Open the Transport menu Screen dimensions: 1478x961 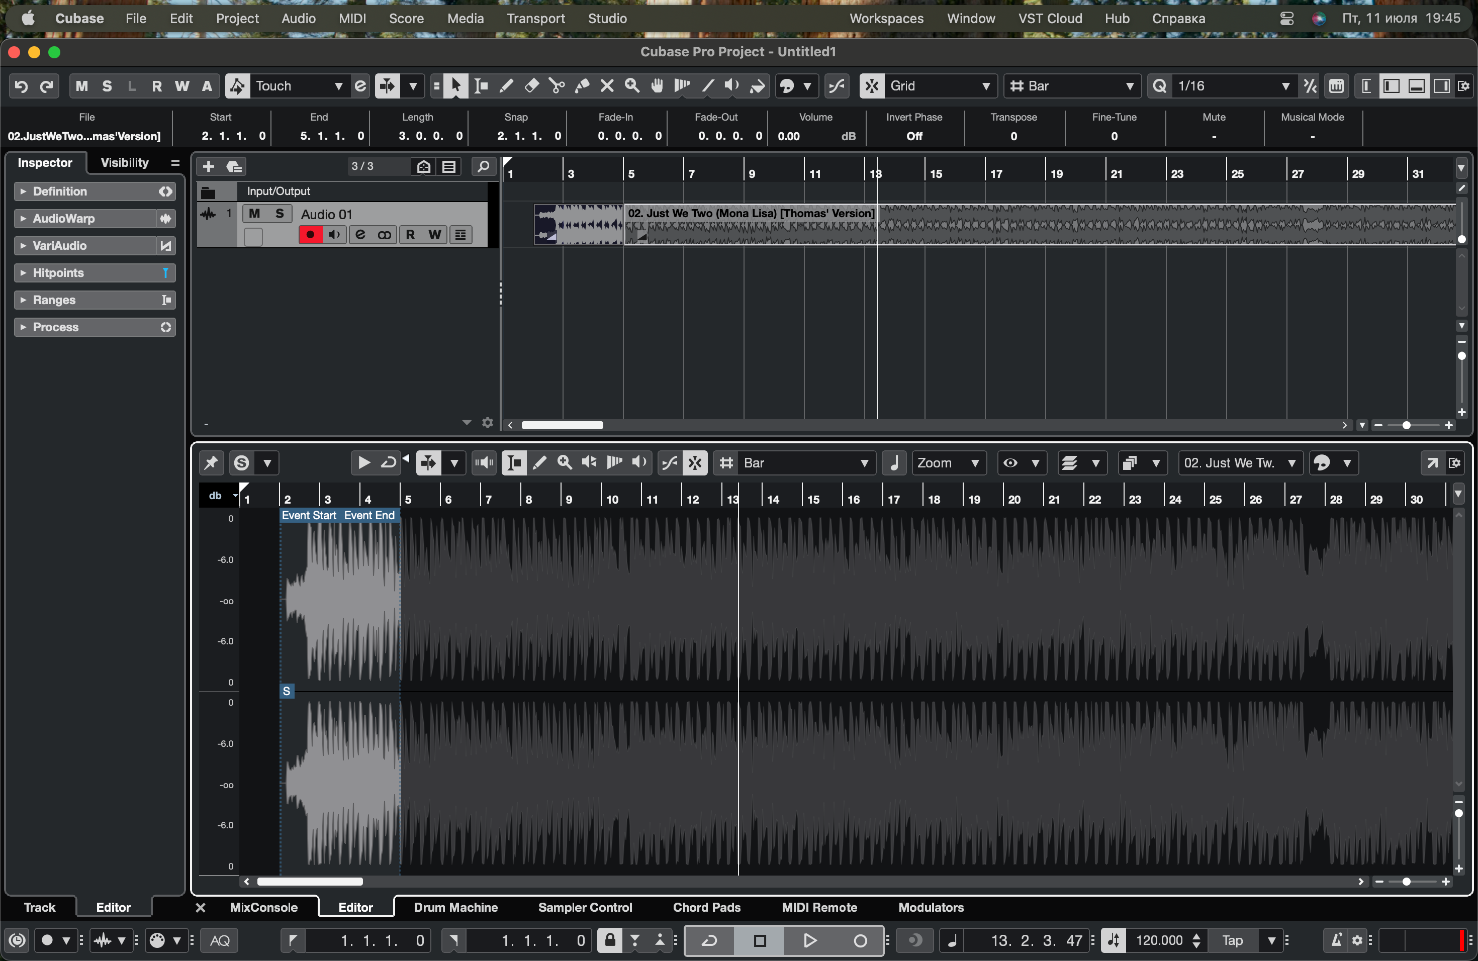point(535,19)
